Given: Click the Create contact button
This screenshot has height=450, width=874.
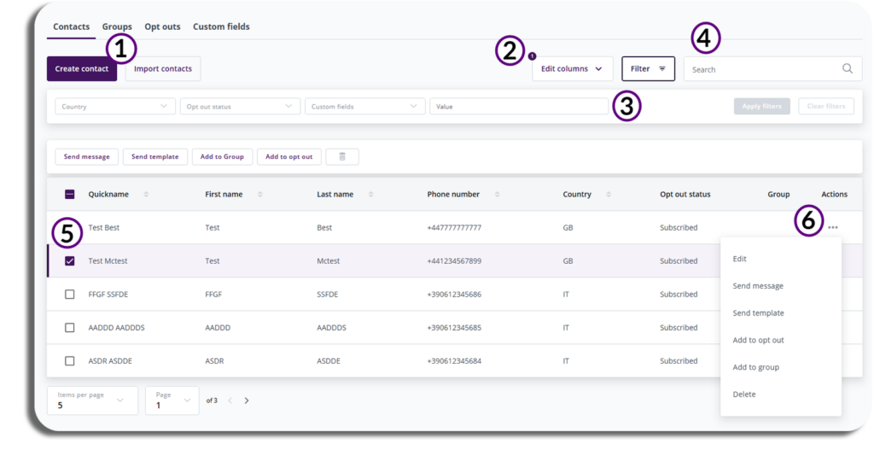Looking at the screenshot, I should pyautogui.click(x=82, y=68).
